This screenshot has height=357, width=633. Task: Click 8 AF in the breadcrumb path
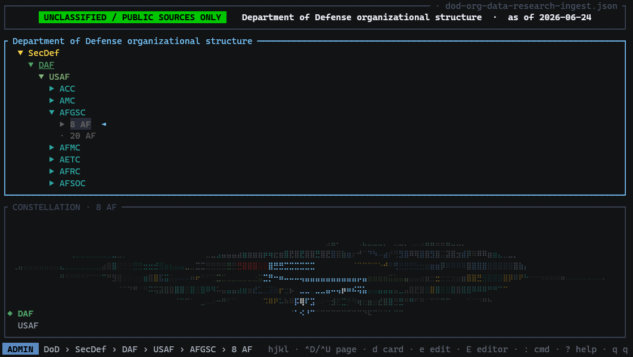[242, 349]
